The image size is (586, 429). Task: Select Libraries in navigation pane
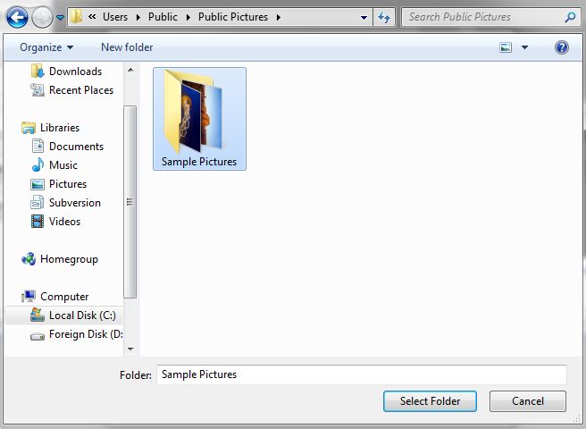point(60,128)
